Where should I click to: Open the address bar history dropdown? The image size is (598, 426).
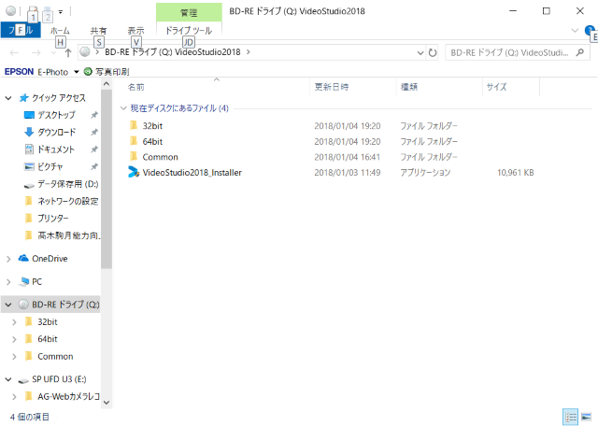coord(420,52)
